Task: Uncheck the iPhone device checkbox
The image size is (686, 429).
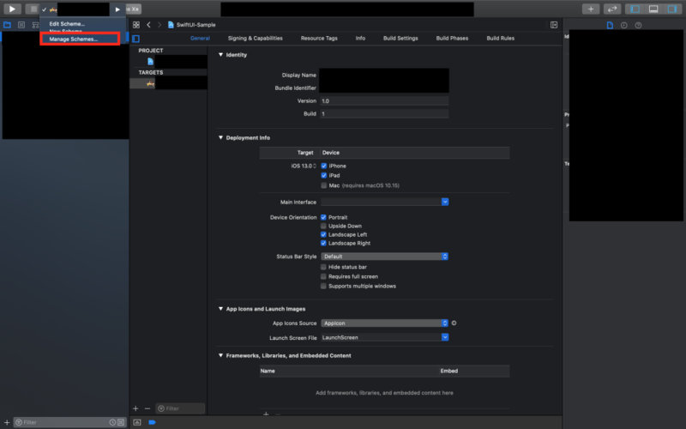Action: click(x=324, y=166)
